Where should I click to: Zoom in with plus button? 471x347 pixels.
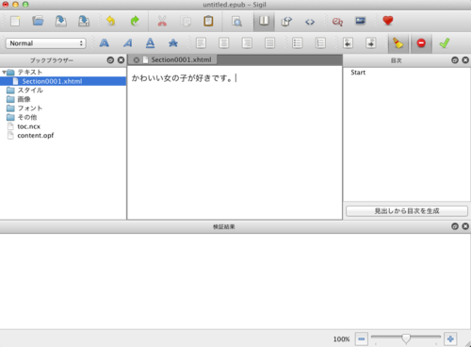point(450,339)
